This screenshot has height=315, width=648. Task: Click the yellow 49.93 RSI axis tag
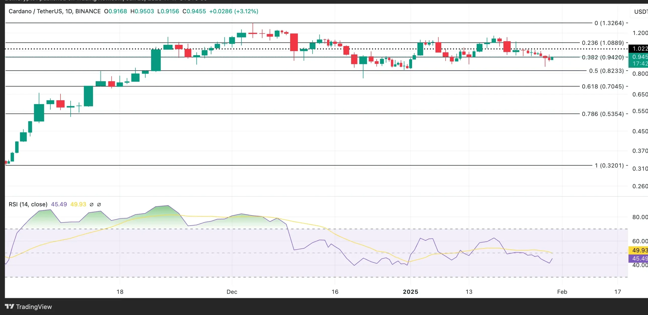pos(638,250)
